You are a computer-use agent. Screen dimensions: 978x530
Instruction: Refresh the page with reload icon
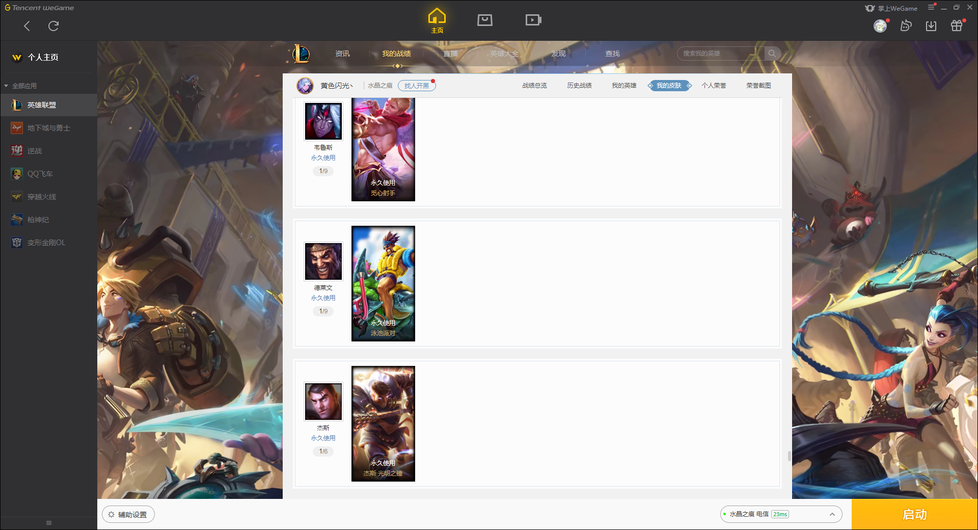[x=53, y=26]
